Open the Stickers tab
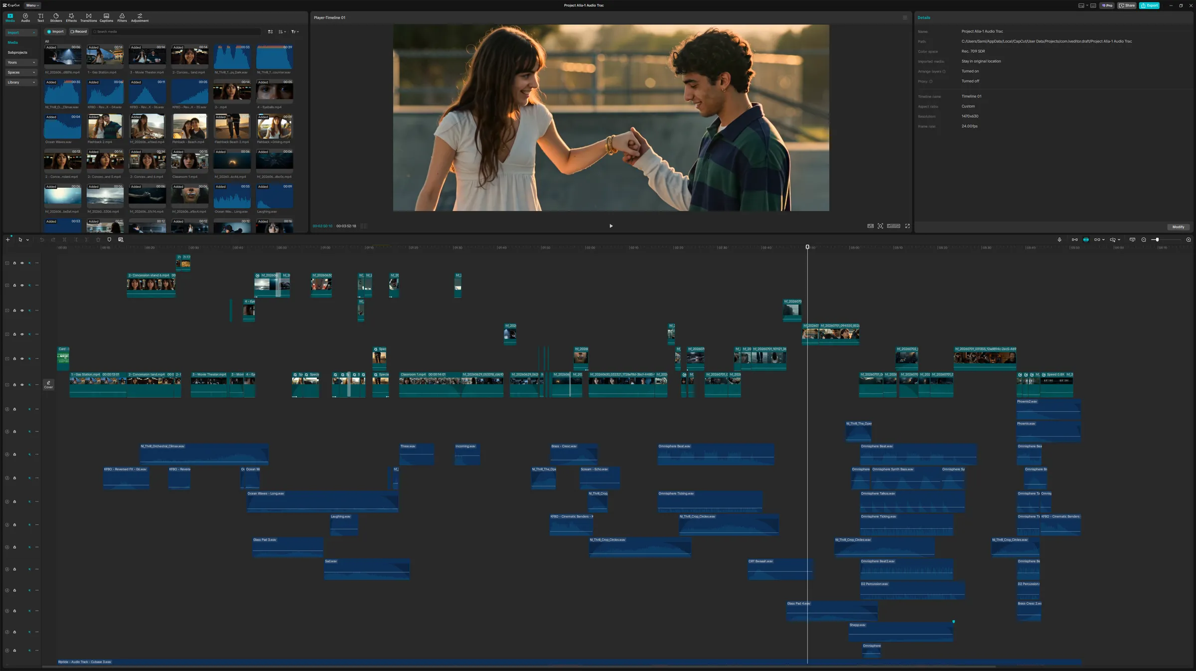The width and height of the screenshot is (1196, 671). pos(56,17)
